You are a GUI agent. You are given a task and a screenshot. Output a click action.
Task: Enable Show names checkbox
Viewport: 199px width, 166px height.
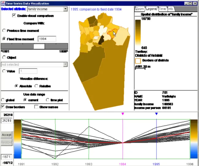tap(36, 107)
